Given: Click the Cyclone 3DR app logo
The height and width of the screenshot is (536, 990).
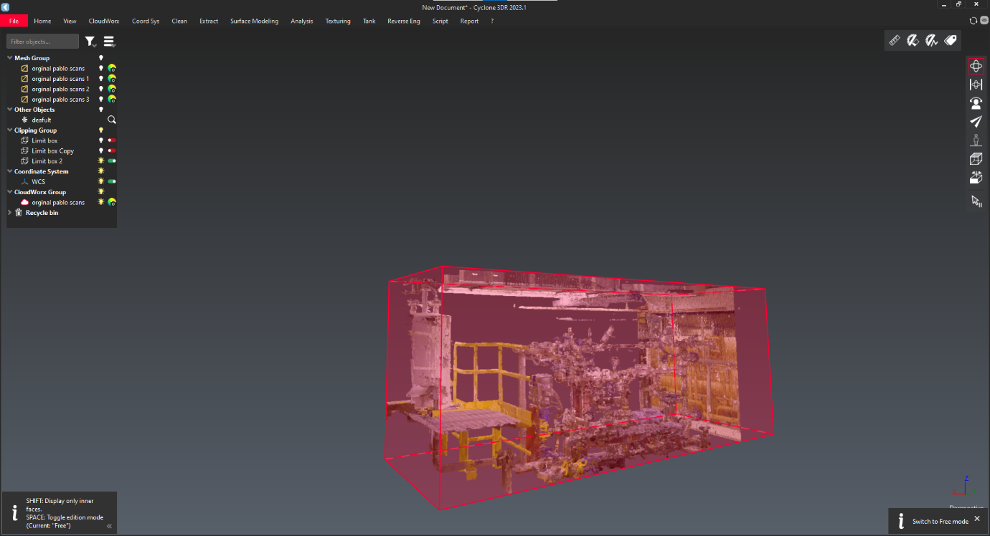Looking at the screenshot, I should point(5,6).
